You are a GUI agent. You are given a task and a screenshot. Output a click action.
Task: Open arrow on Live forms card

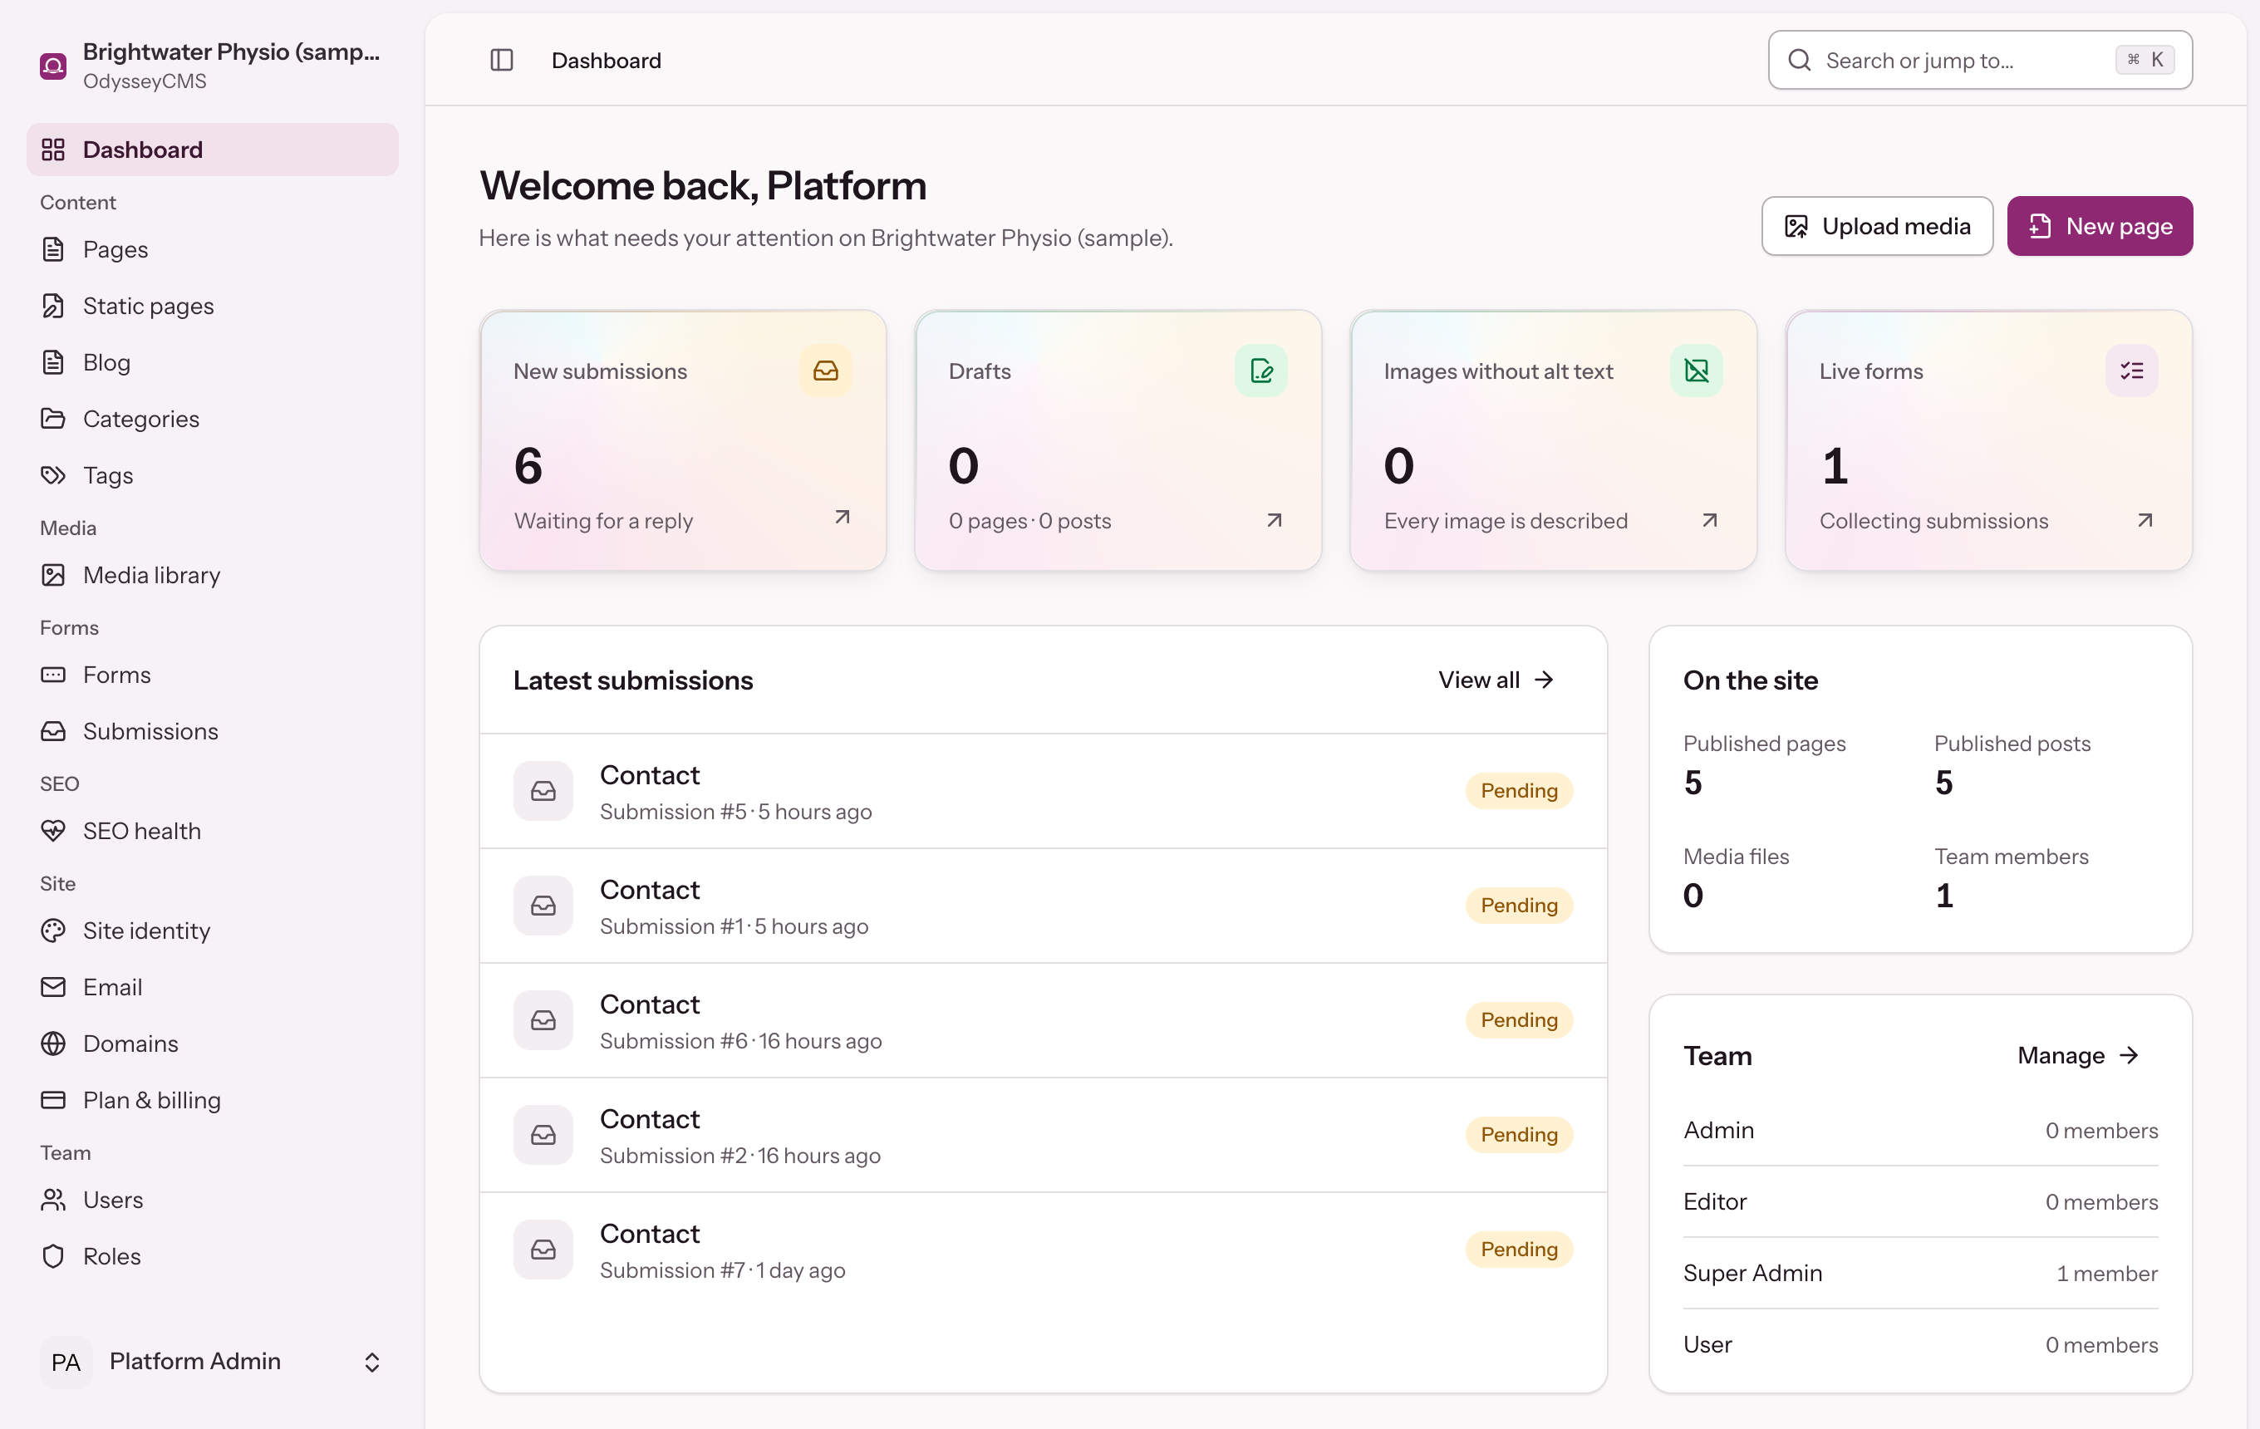pos(2145,520)
